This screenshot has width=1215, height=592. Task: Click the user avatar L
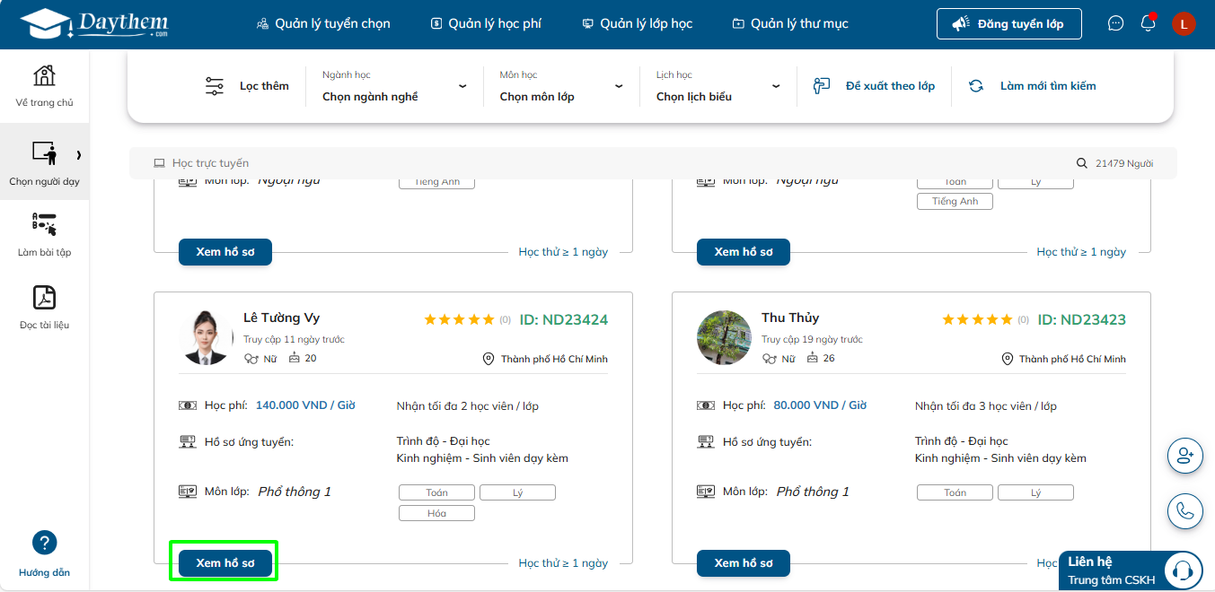pos(1184,24)
